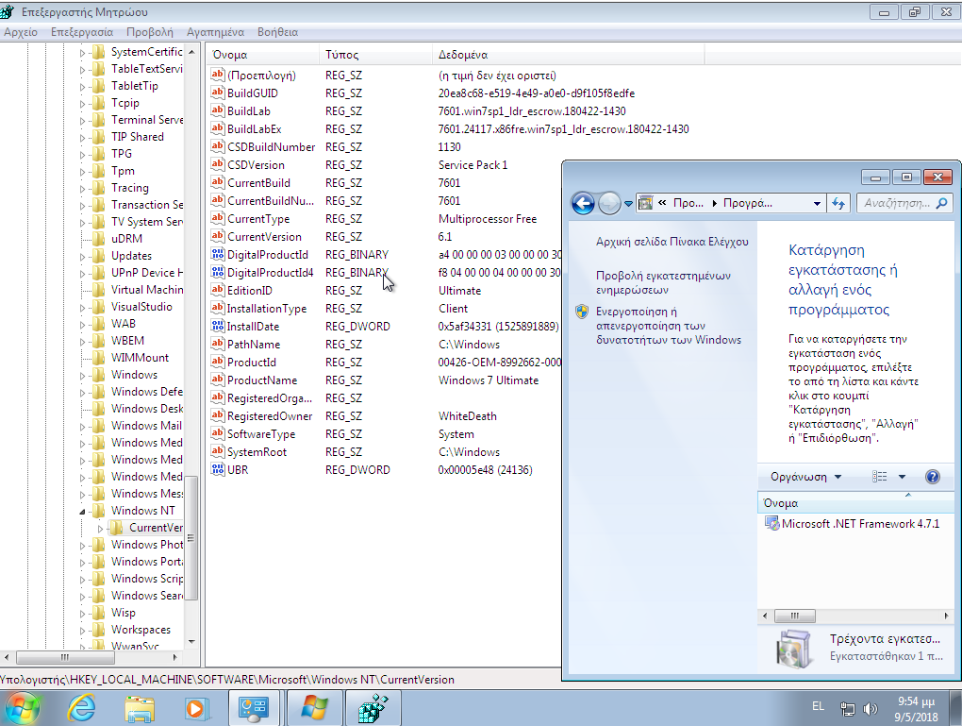This screenshot has width=962, height=726.
Task: Click the Δεδομένα column header
Action: pos(568,55)
